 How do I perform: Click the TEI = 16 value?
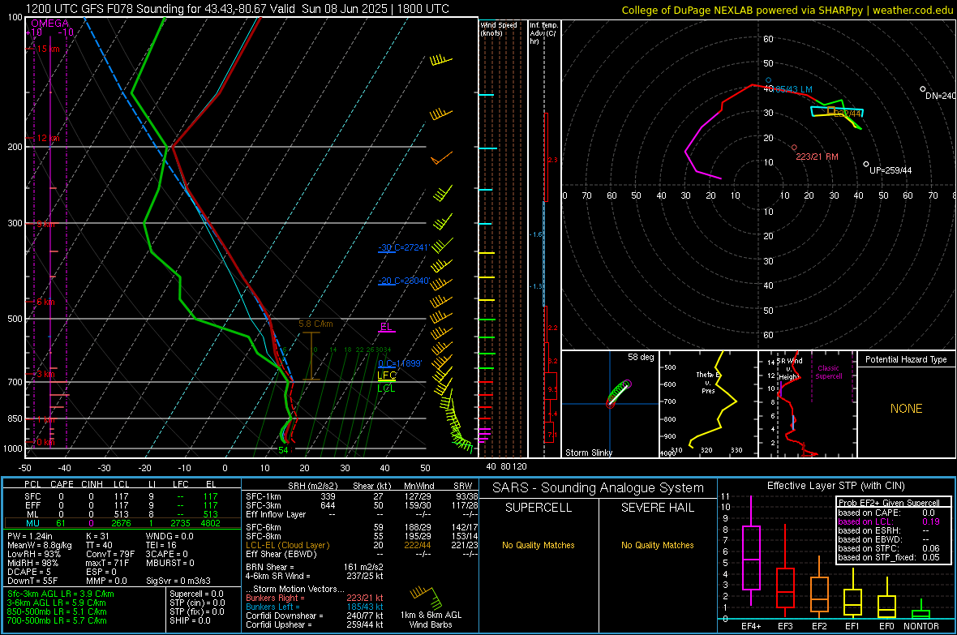(x=161, y=545)
